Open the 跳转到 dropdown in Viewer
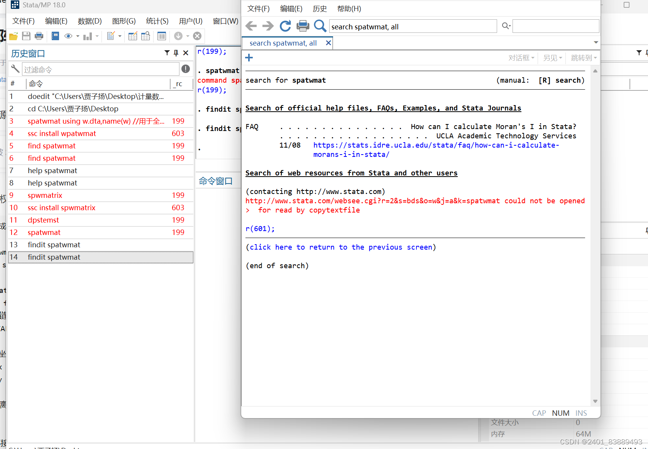 (x=584, y=58)
